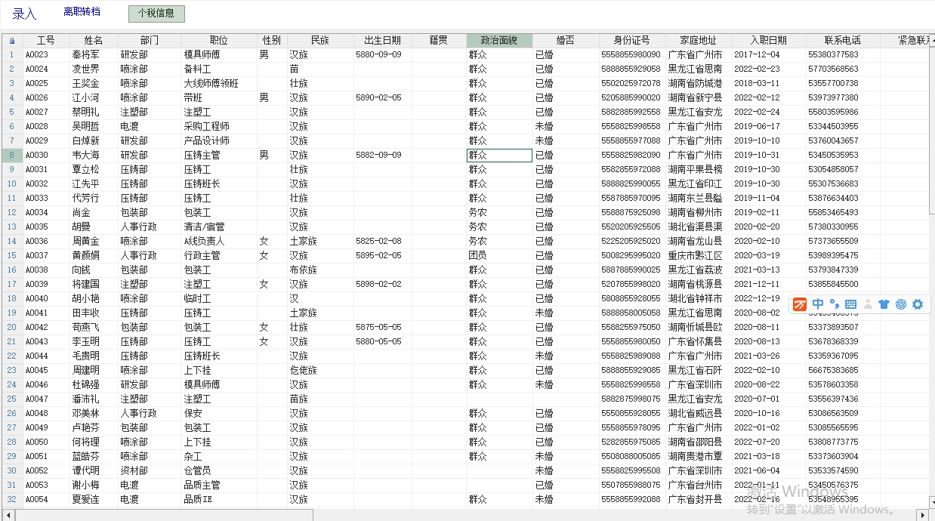Switch punctuation mode in the IME bar
Viewport: 935px width, 521px height.
(x=835, y=304)
